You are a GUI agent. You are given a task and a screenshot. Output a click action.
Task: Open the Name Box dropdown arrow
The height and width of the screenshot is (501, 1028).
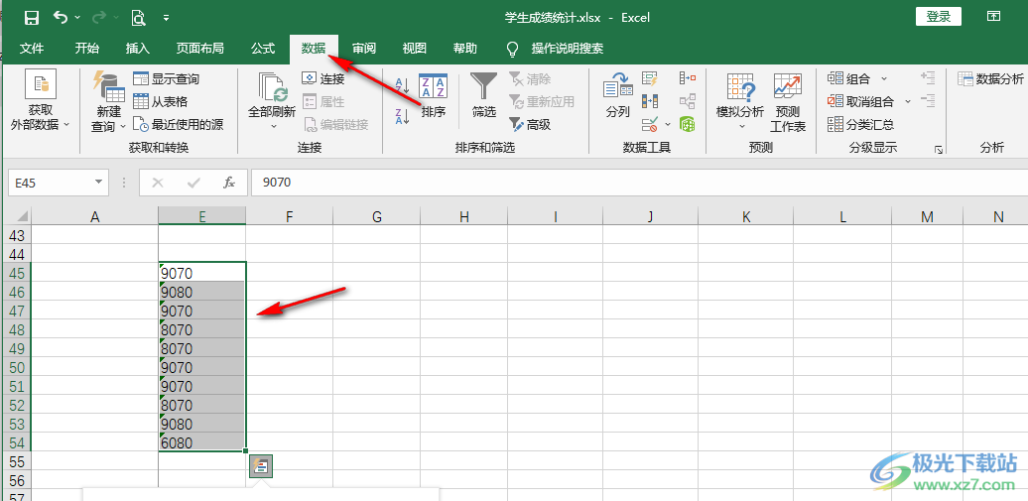pyautogui.click(x=98, y=183)
